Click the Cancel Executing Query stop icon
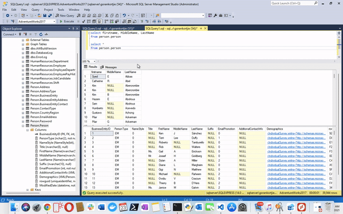 tap(78, 22)
